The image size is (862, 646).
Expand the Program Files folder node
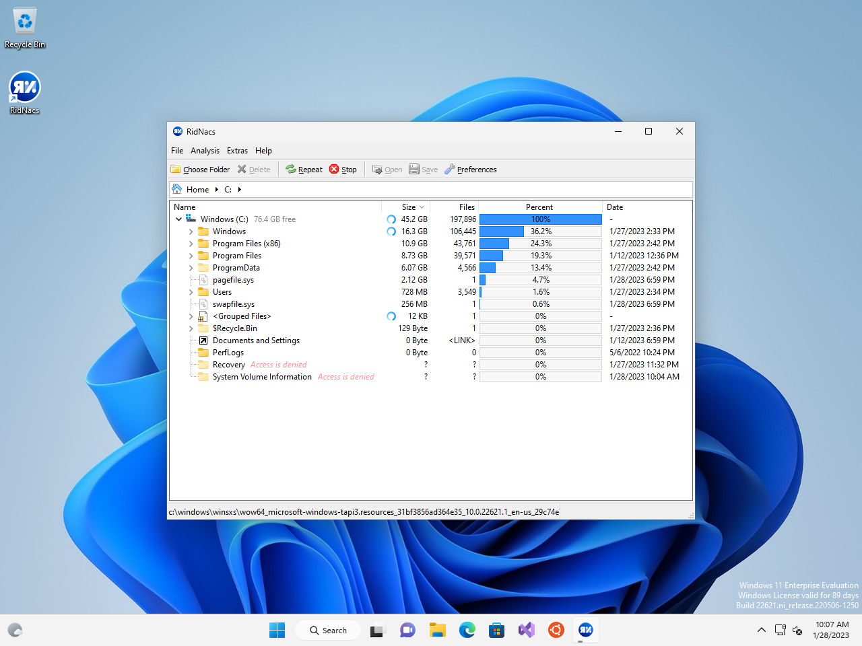pyautogui.click(x=191, y=256)
